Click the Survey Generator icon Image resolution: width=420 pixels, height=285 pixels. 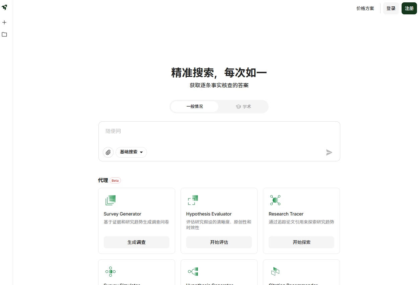pos(111,200)
